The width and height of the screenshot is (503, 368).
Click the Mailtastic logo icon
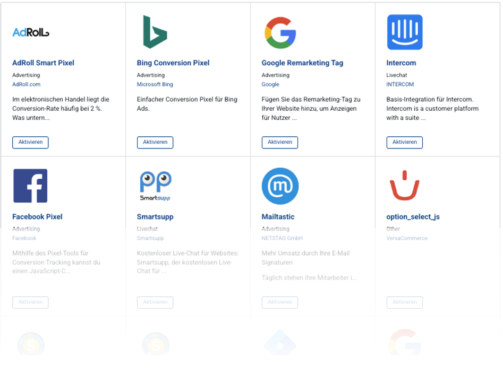(x=280, y=186)
